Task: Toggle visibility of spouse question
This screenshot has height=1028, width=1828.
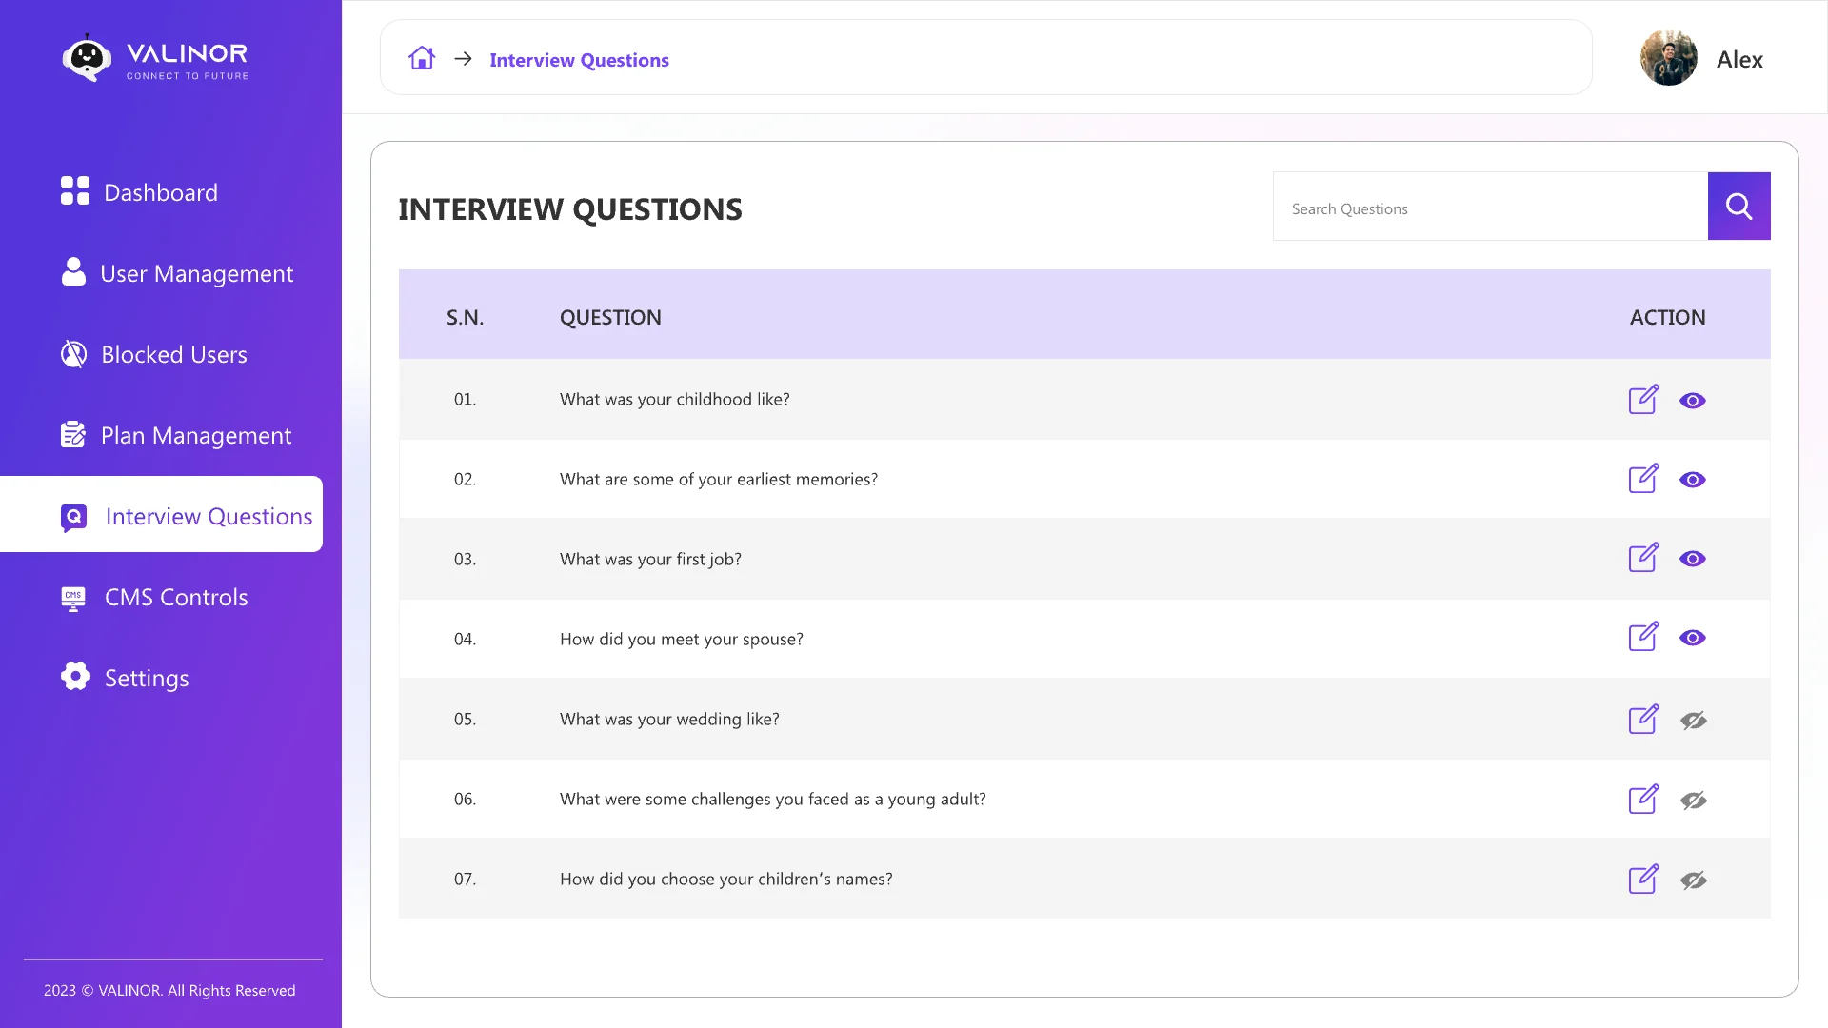Action: pyautogui.click(x=1692, y=638)
